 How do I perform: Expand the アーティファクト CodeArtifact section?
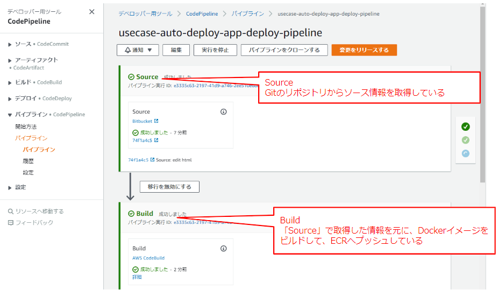pos(10,60)
